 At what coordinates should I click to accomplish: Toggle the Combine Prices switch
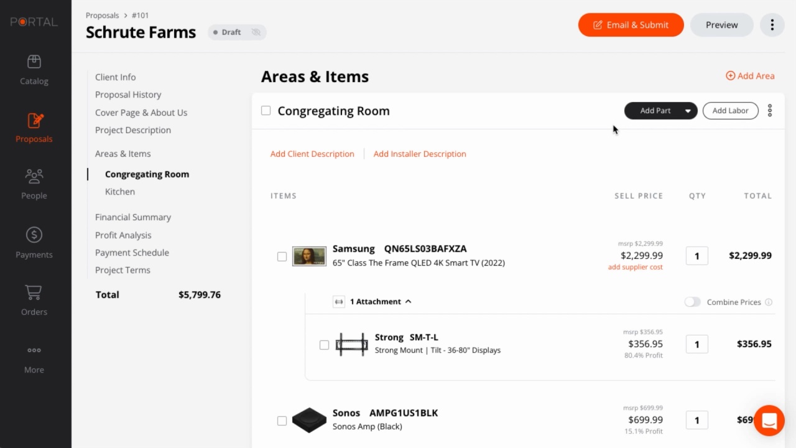[x=692, y=302]
